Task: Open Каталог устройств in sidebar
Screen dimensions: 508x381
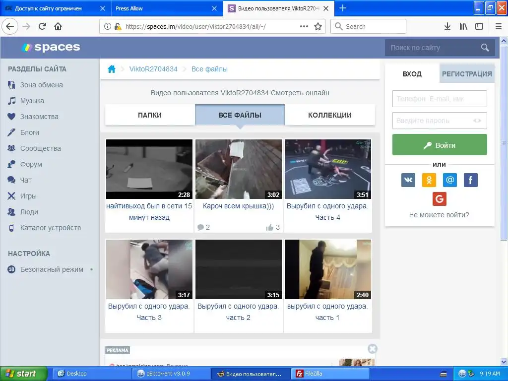Action: tap(44, 228)
